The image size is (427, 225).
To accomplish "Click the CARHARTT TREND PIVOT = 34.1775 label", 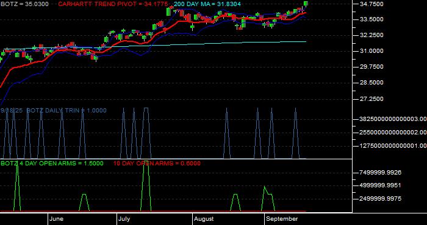I will [113, 4].
